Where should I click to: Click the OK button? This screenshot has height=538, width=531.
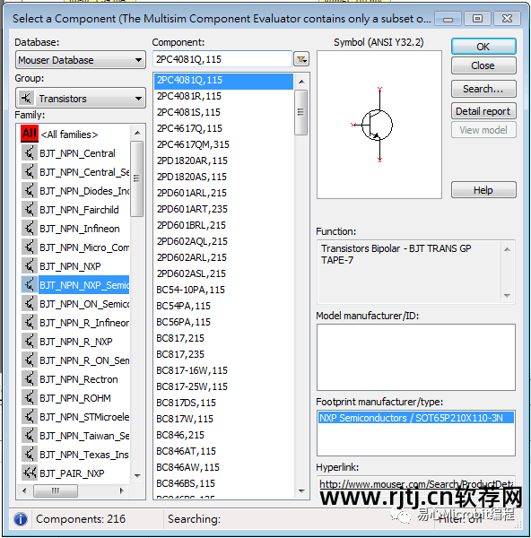click(483, 47)
